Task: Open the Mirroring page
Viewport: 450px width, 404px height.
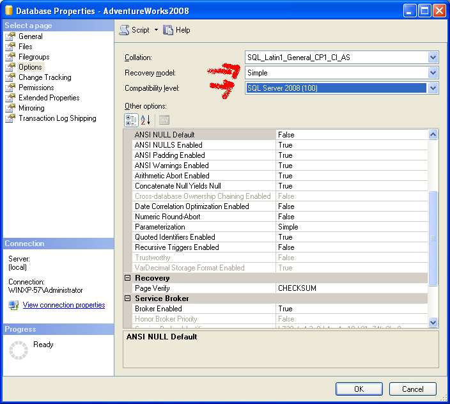Action: 31,108
